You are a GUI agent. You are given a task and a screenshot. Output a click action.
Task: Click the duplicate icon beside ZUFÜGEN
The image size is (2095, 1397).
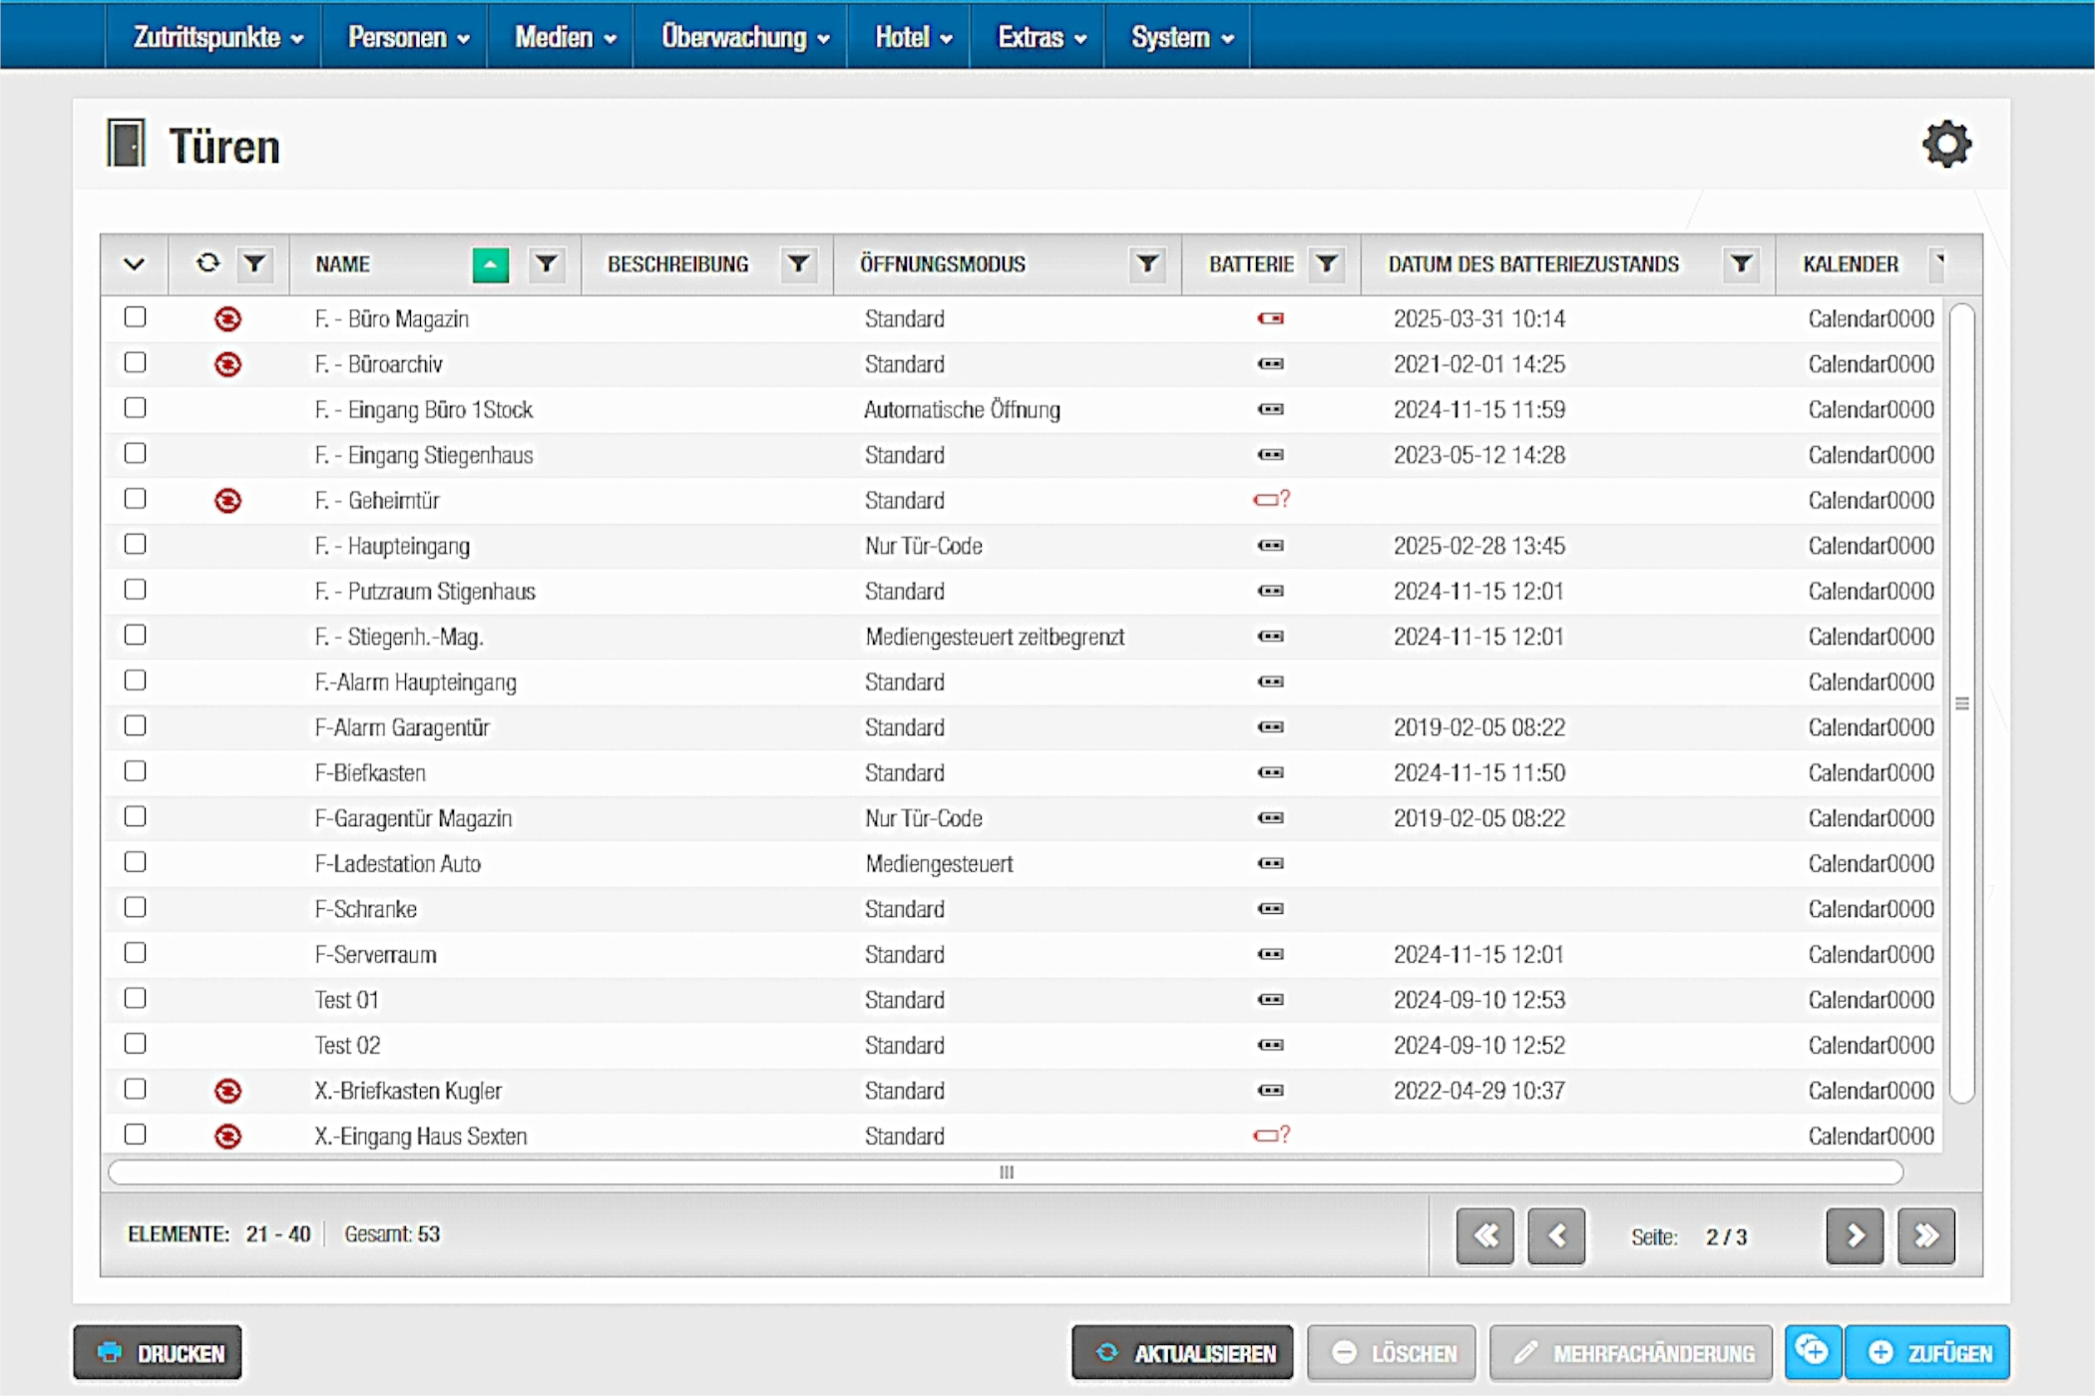1812,1352
